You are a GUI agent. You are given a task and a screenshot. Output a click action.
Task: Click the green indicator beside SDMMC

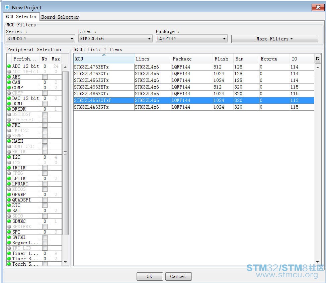coord(9,222)
